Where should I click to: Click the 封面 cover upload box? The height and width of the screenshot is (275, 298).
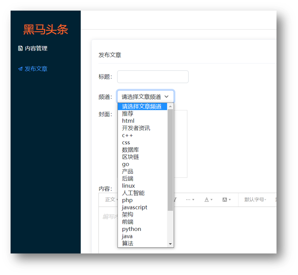point(181,144)
